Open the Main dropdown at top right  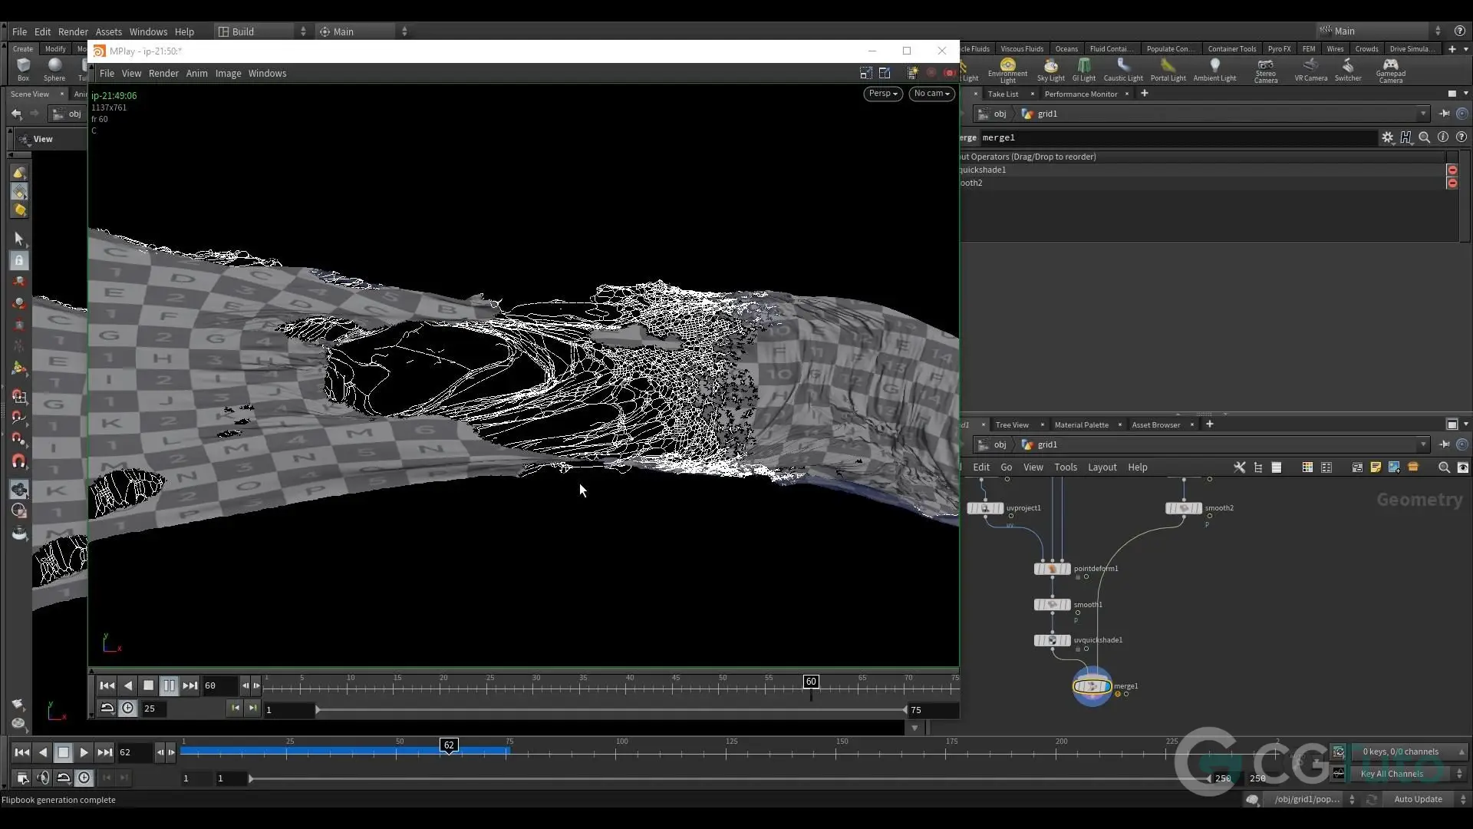[x=1379, y=31]
